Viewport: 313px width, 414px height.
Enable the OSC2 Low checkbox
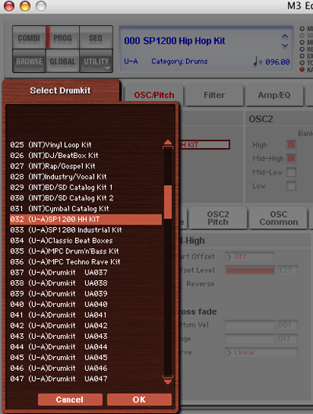click(291, 186)
